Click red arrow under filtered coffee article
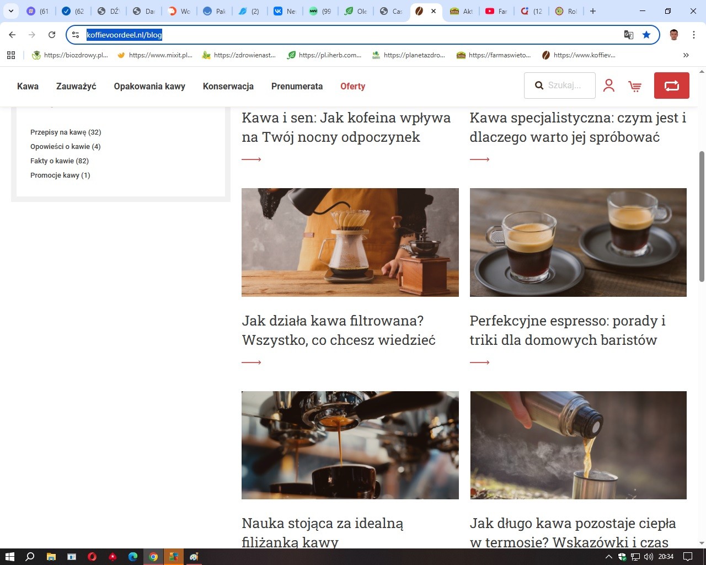706x565 pixels. coord(252,363)
